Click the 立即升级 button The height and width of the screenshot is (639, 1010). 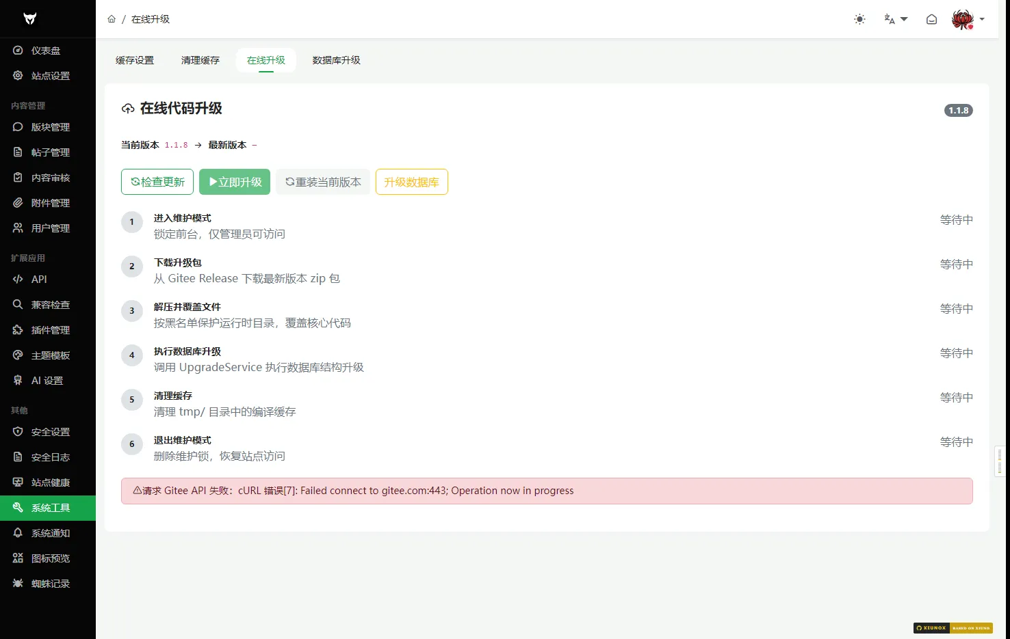click(x=235, y=182)
